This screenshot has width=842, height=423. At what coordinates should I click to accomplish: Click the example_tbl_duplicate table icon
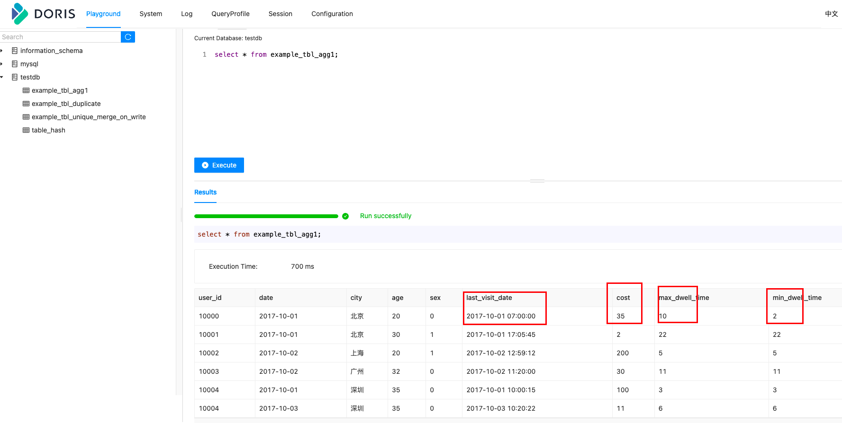click(26, 104)
